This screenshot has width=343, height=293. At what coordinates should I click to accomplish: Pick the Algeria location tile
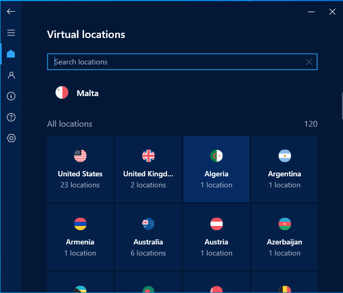(216, 169)
